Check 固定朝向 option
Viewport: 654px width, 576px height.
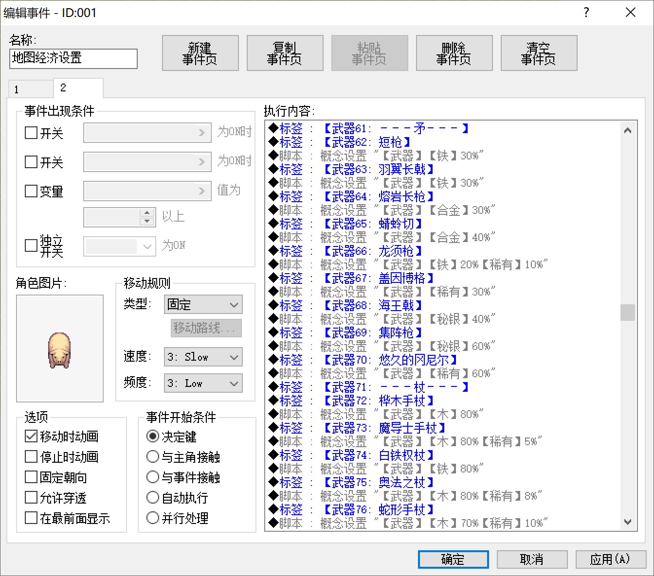point(31,477)
